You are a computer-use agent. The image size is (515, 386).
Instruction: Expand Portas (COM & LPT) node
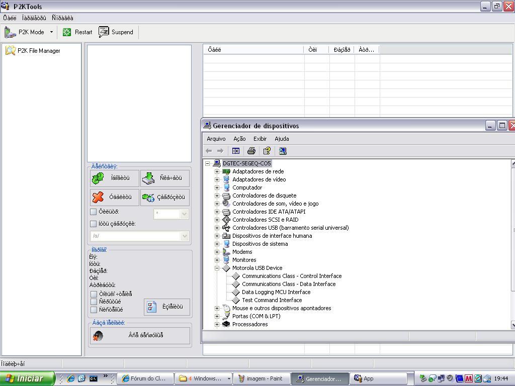click(x=217, y=317)
